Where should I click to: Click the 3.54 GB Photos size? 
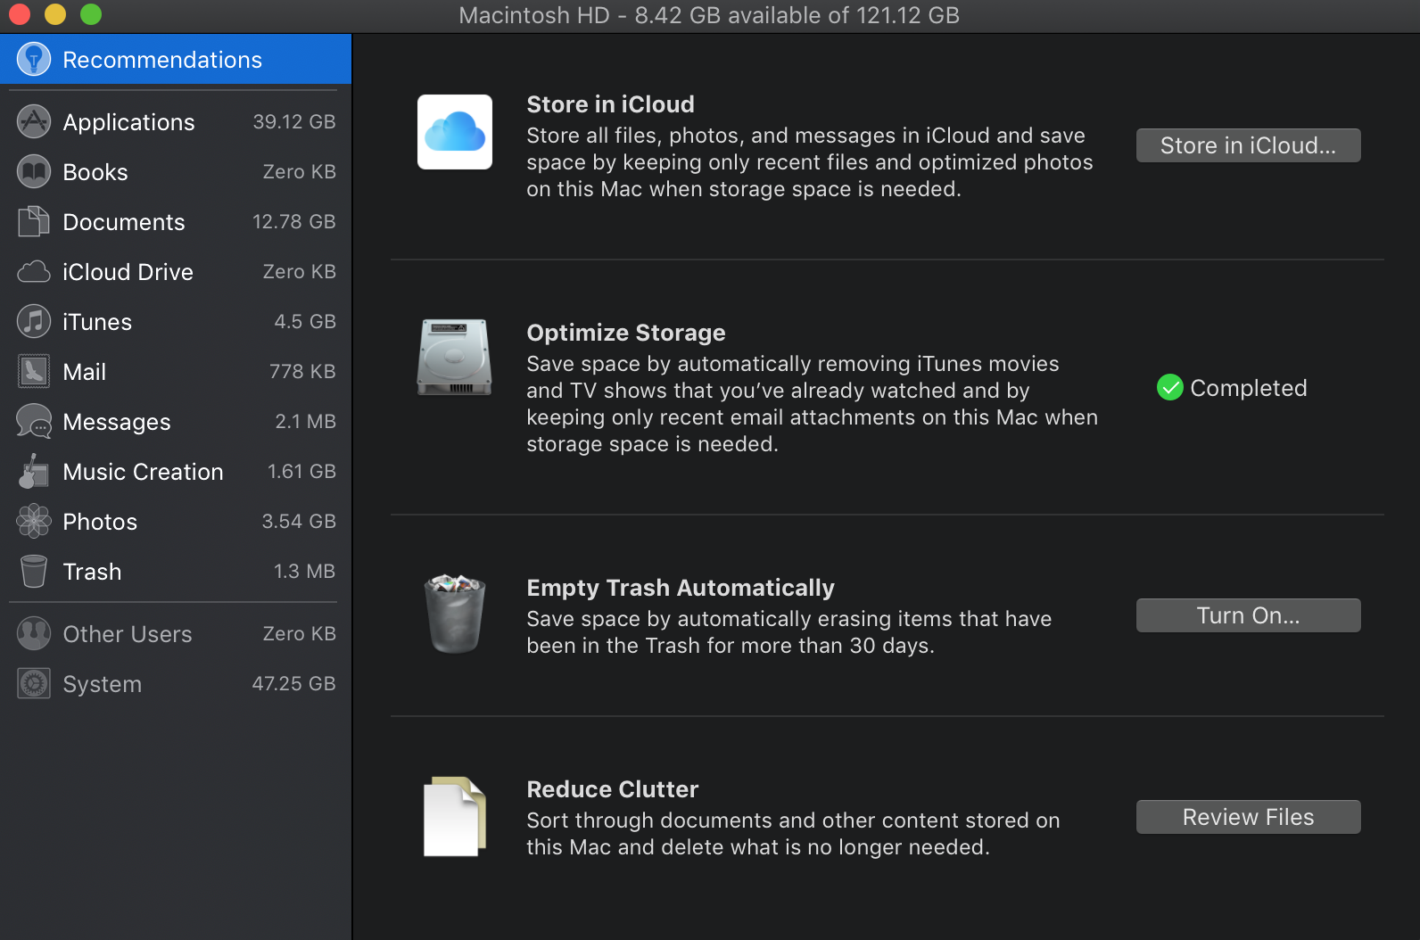[299, 521]
